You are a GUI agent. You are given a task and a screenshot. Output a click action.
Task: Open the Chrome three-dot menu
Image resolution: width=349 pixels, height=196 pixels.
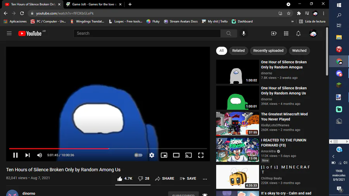click(323, 13)
